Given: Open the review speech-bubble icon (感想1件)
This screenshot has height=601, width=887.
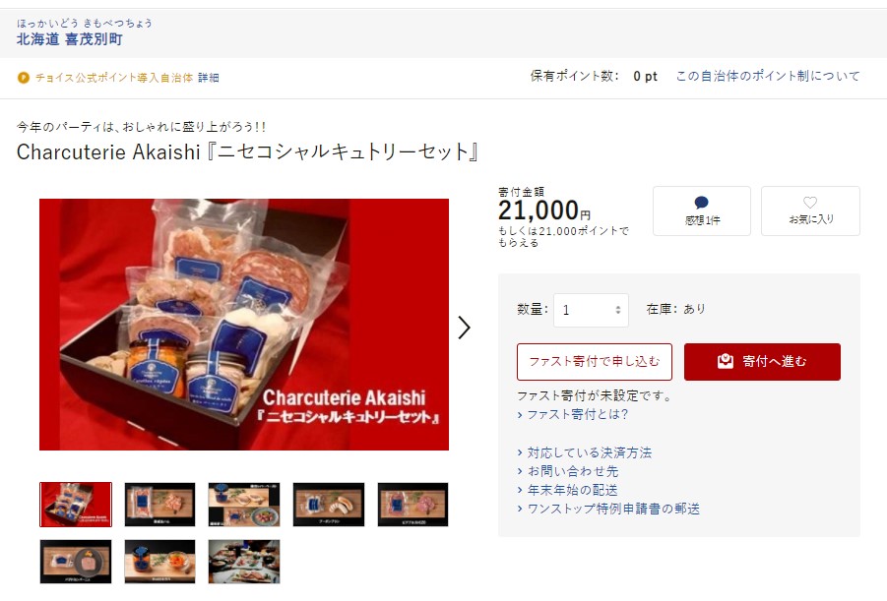Looking at the screenshot, I should click(702, 203).
